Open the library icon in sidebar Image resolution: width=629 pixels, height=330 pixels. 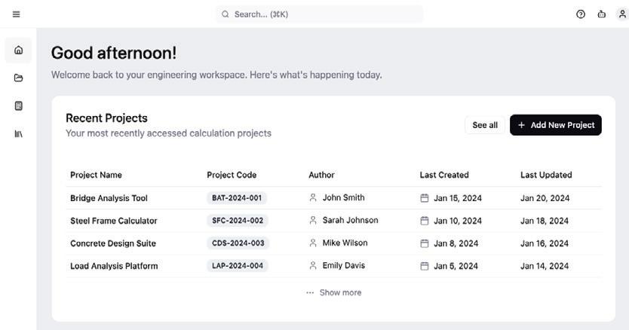pos(19,134)
